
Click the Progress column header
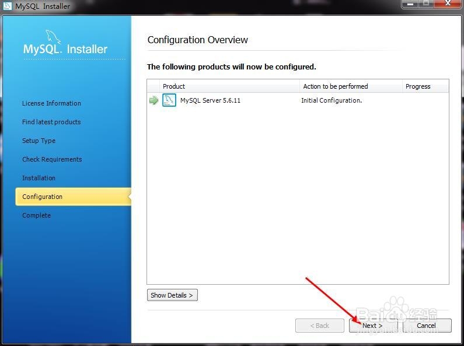click(x=425, y=86)
